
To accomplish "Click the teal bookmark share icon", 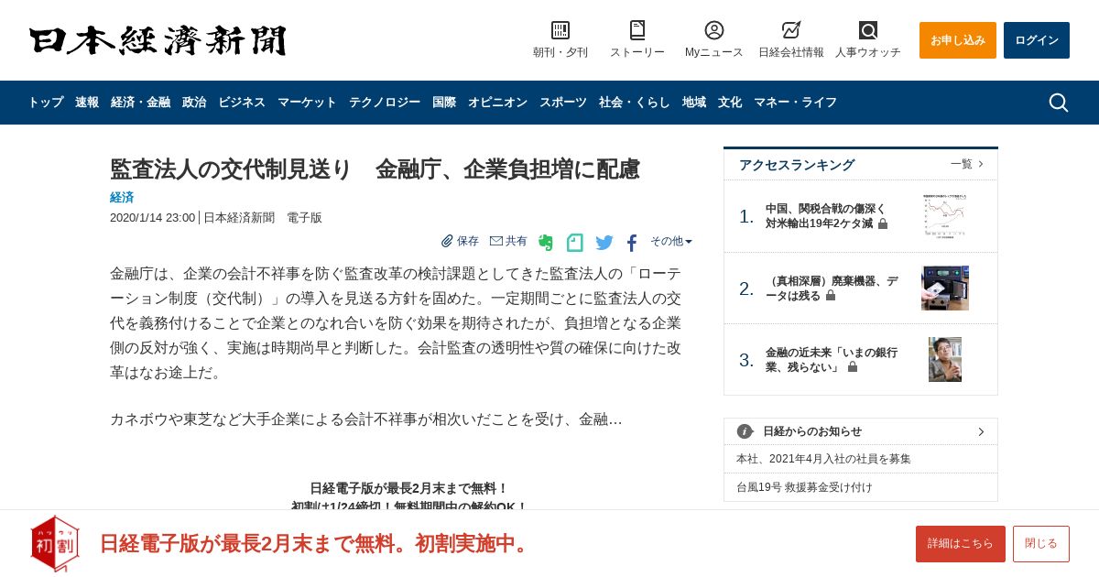I will (575, 243).
